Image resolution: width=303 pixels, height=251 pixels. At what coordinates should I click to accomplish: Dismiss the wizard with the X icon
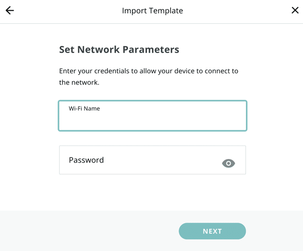tap(295, 11)
